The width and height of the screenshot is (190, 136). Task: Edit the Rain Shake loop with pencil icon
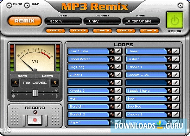pyautogui.click(x=118, y=51)
